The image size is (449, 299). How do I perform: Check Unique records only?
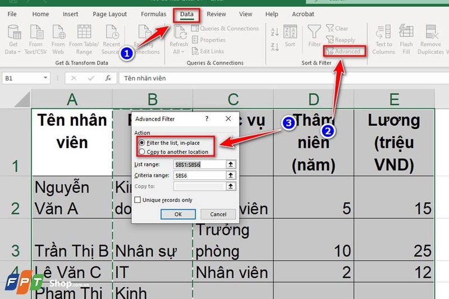[x=163, y=200]
